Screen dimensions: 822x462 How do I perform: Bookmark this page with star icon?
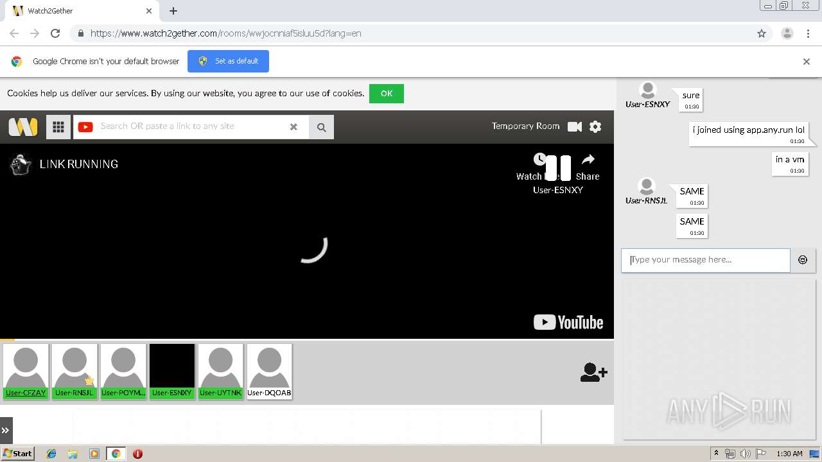(762, 33)
